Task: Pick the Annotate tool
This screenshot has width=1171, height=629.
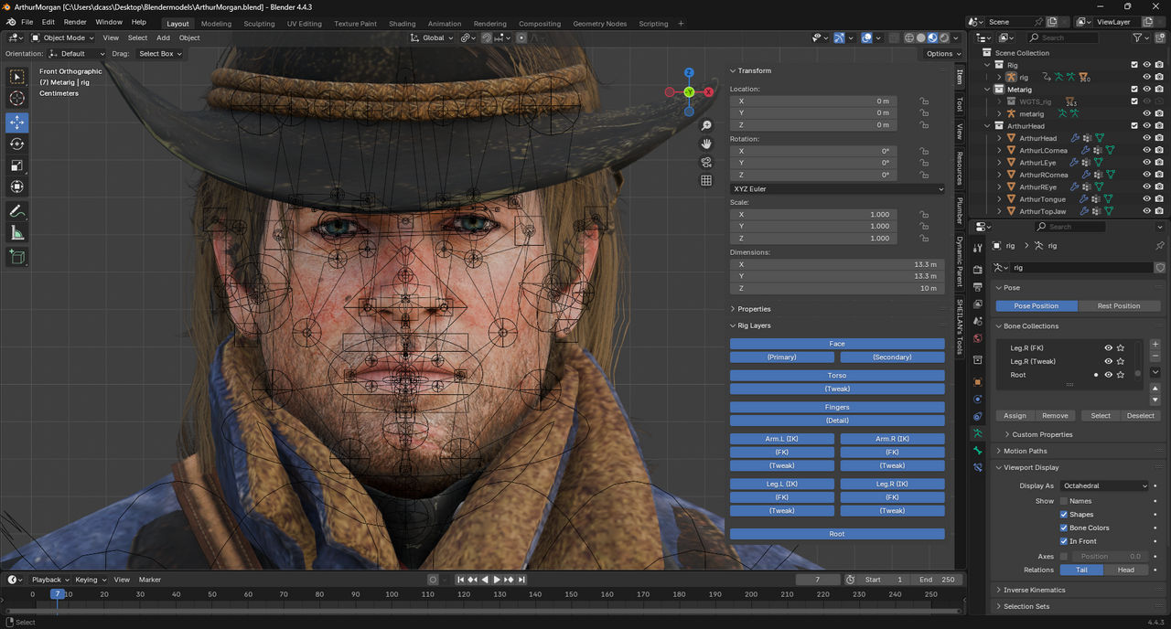Action: pos(17,211)
